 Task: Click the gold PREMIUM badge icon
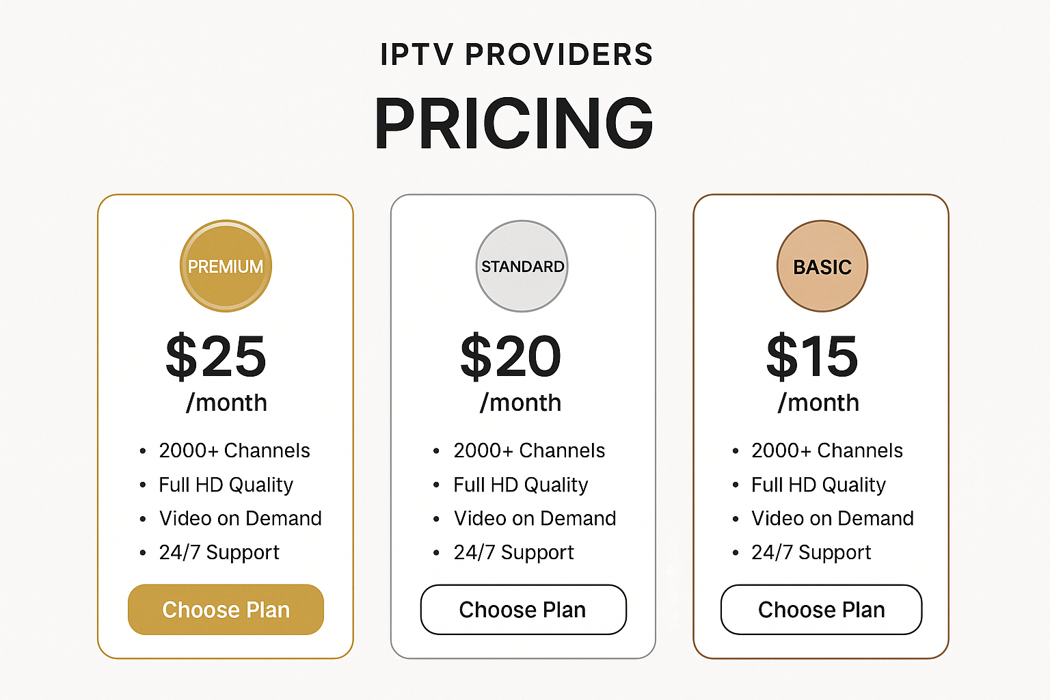tap(226, 266)
